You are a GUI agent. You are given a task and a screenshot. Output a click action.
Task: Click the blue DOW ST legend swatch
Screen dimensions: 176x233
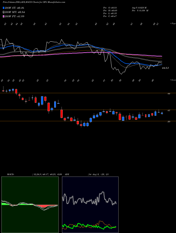(x=4, y=8)
